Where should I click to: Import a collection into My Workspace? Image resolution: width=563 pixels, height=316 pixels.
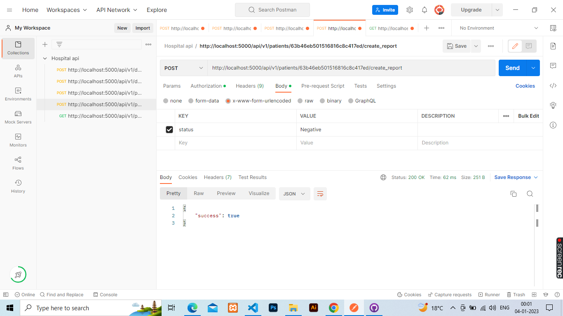click(x=143, y=28)
